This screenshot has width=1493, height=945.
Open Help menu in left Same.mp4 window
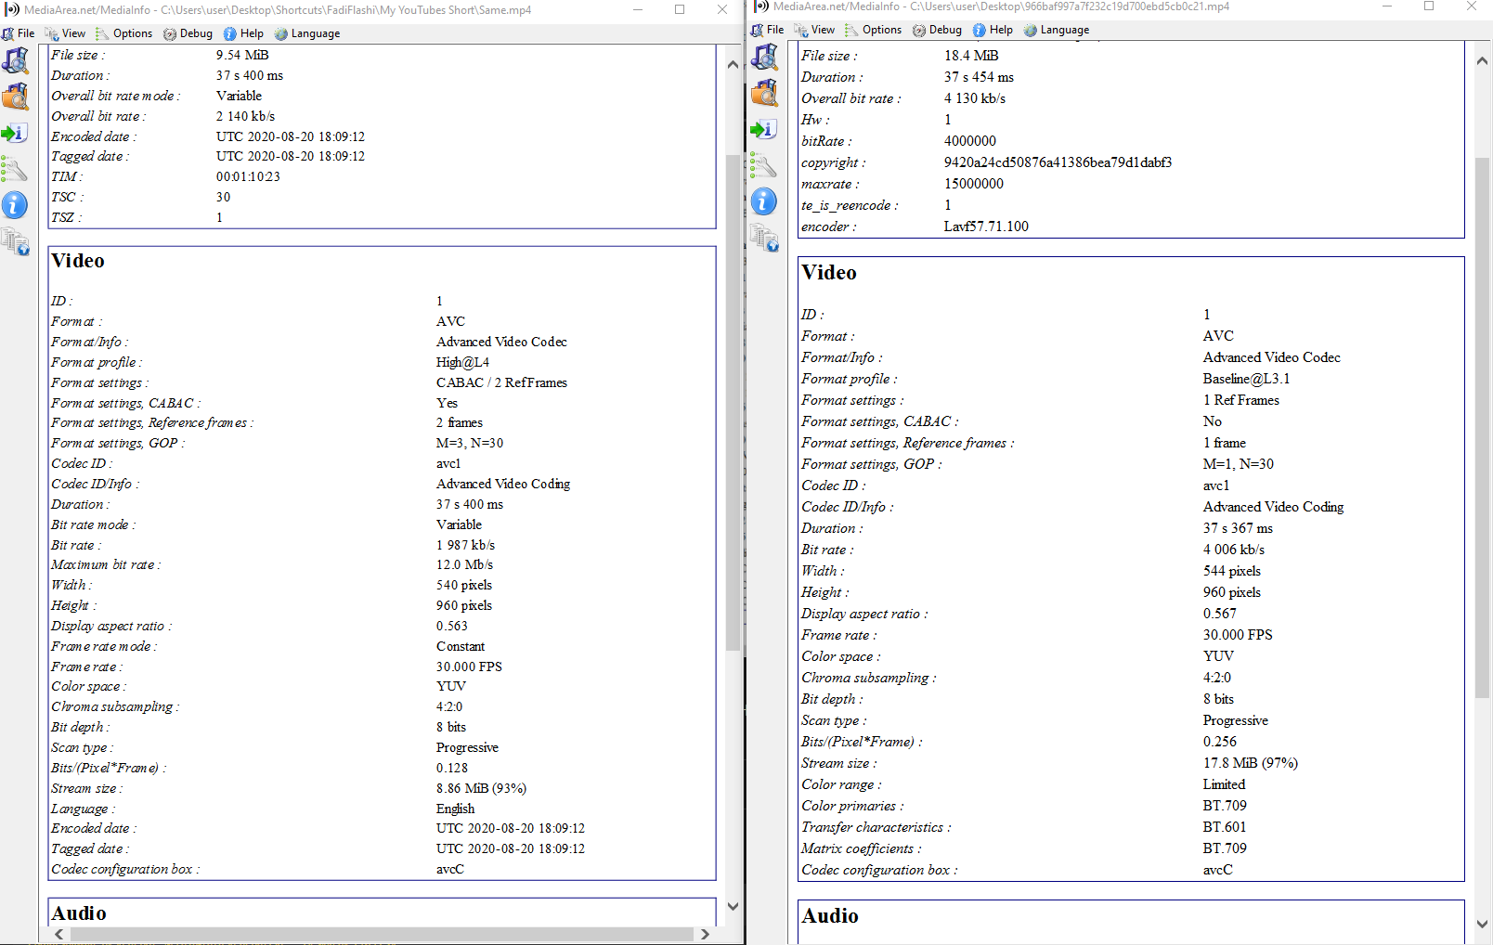243,33
